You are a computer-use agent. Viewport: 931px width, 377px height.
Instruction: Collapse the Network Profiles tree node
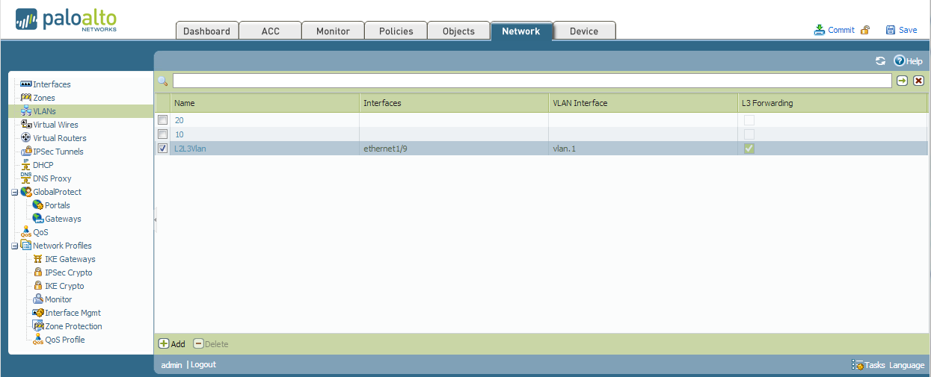pos(14,246)
